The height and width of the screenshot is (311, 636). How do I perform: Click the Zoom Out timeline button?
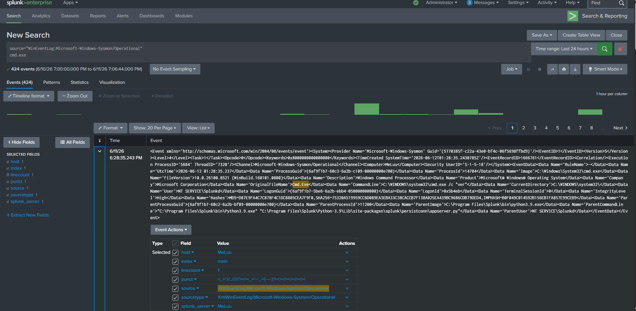75,96
